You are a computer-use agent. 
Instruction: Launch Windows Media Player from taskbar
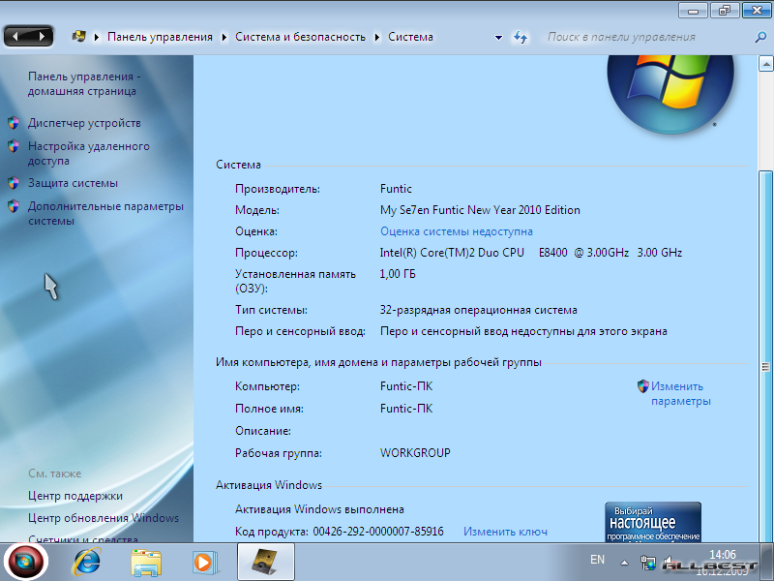pyautogui.click(x=204, y=563)
